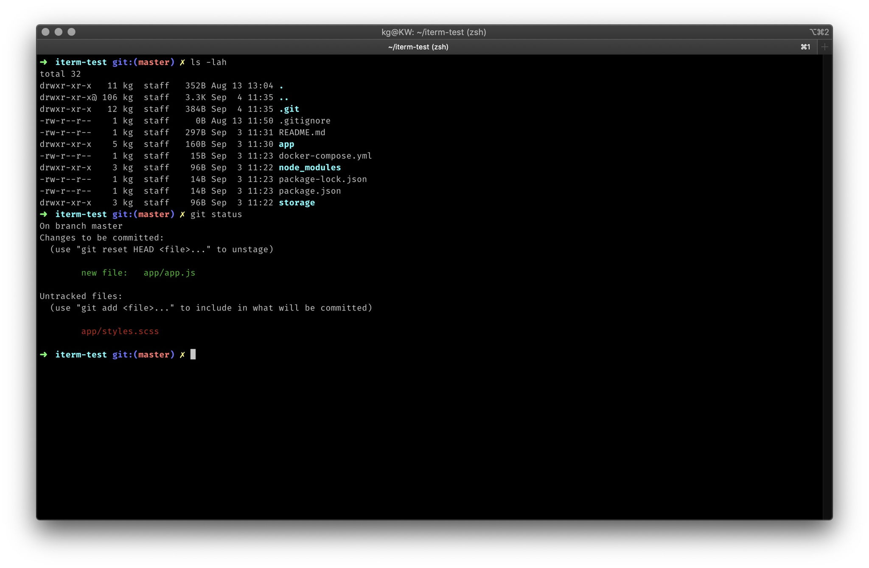Click the docker-compose.yml file name

pos(325,156)
